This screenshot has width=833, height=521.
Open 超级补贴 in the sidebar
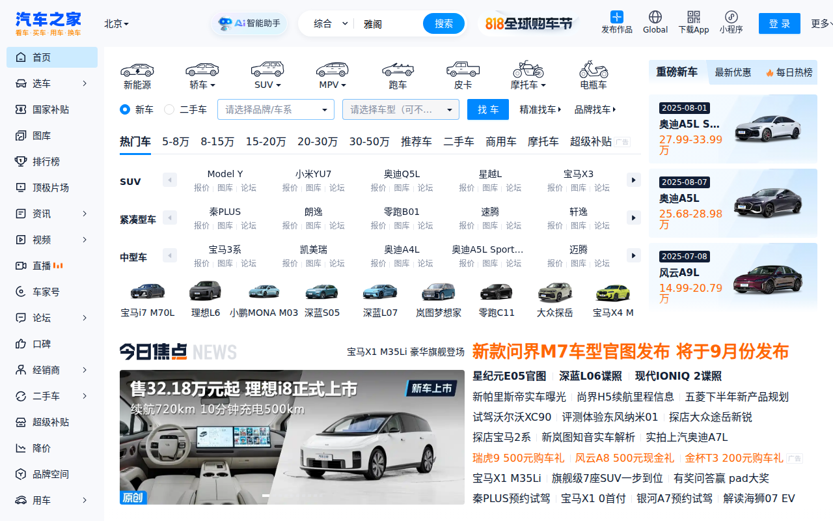52,422
